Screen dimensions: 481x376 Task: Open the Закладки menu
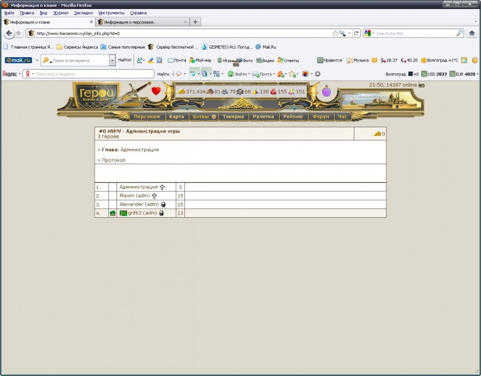pyautogui.click(x=83, y=12)
